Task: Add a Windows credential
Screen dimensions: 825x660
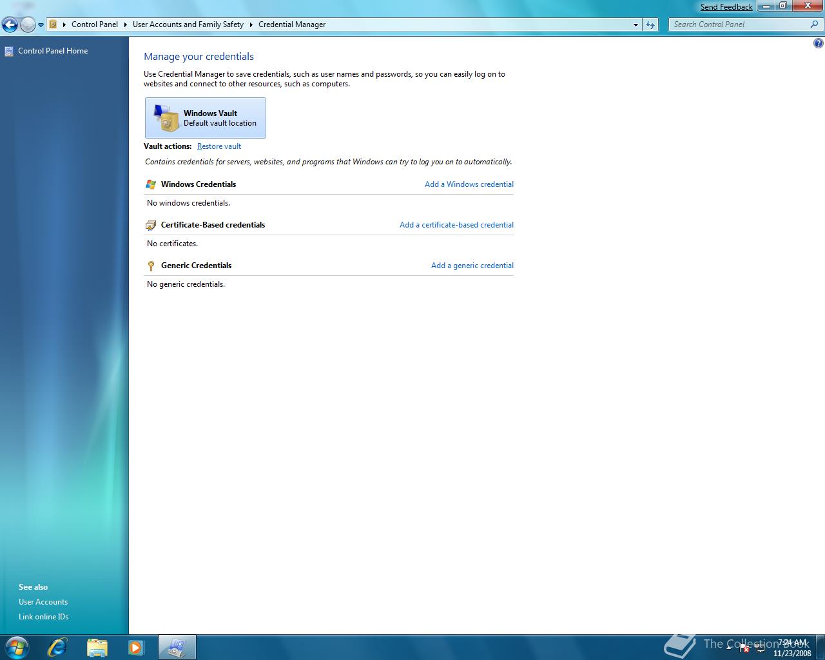Action: click(469, 184)
